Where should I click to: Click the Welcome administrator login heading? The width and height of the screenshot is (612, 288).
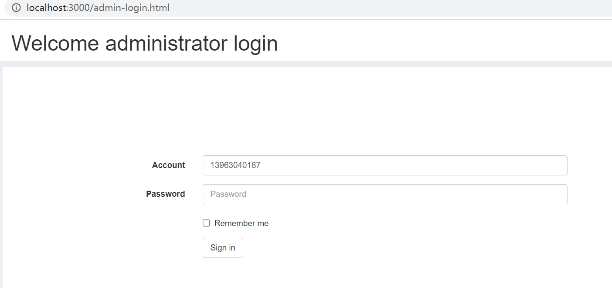(x=145, y=43)
